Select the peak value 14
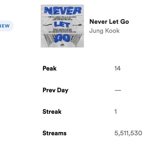Image resolution: width=150 pixels, height=148 pixels. 117,68
